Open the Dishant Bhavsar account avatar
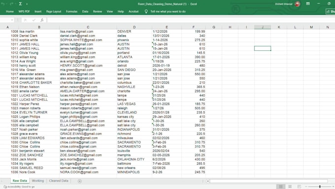Screen dimensions: 335x189 point(298,4)
